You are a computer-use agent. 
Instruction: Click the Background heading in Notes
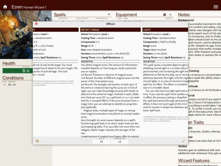(186, 20)
